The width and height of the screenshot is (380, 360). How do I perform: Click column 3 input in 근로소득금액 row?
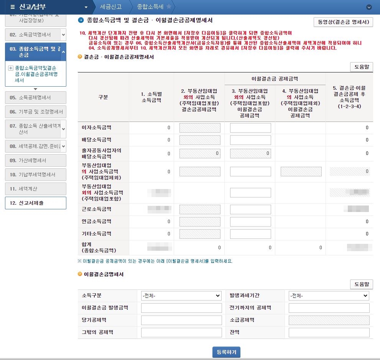click(250, 210)
